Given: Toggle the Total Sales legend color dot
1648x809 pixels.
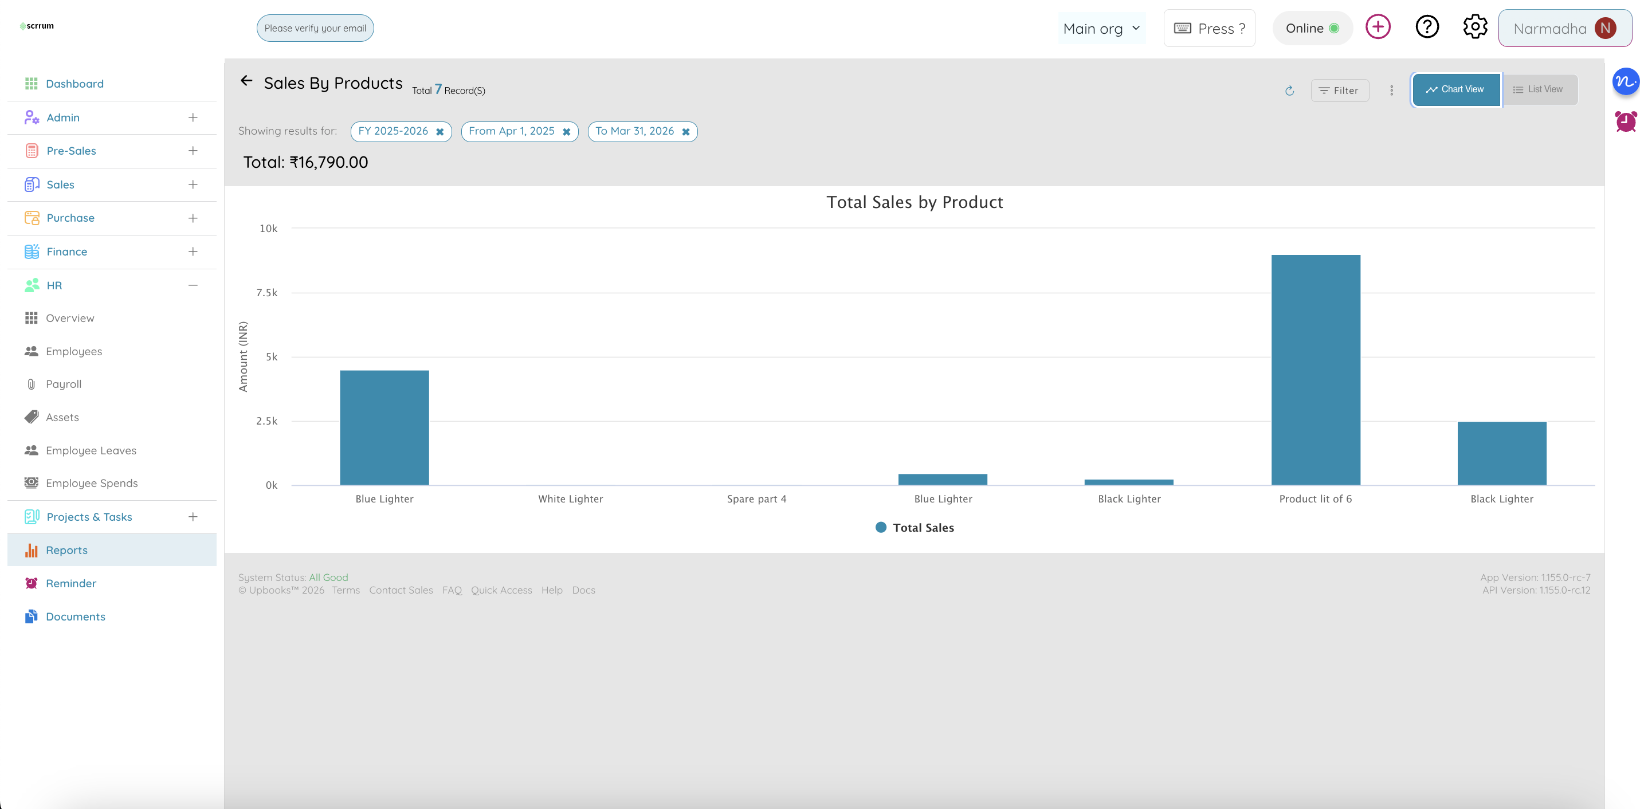Looking at the screenshot, I should click(881, 528).
